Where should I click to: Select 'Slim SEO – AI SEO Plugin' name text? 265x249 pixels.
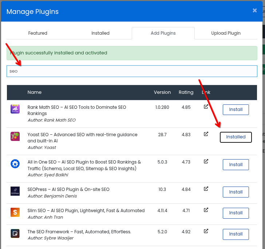coord(86,211)
